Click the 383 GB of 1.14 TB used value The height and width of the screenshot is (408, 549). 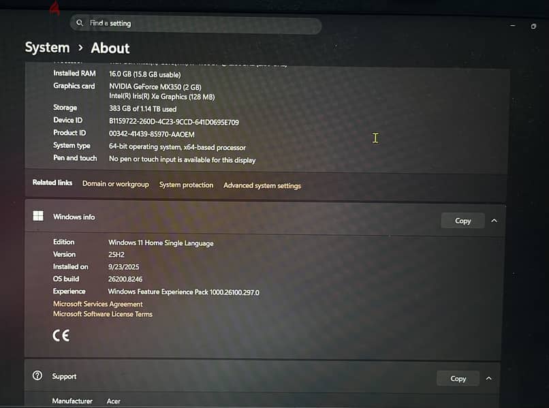click(x=143, y=109)
